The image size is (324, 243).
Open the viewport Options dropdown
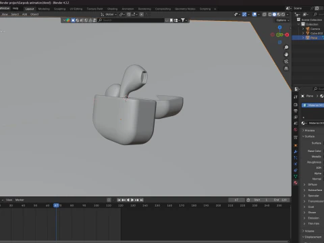click(x=283, y=20)
